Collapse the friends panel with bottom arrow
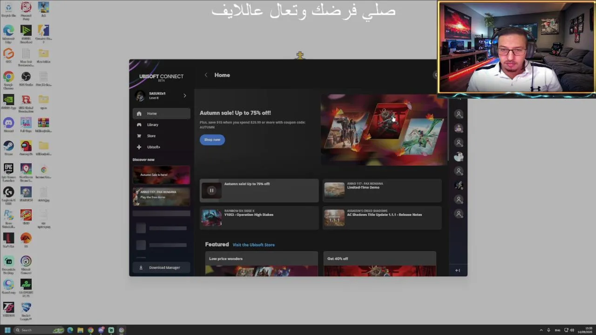The width and height of the screenshot is (596, 335). pyautogui.click(x=458, y=270)
